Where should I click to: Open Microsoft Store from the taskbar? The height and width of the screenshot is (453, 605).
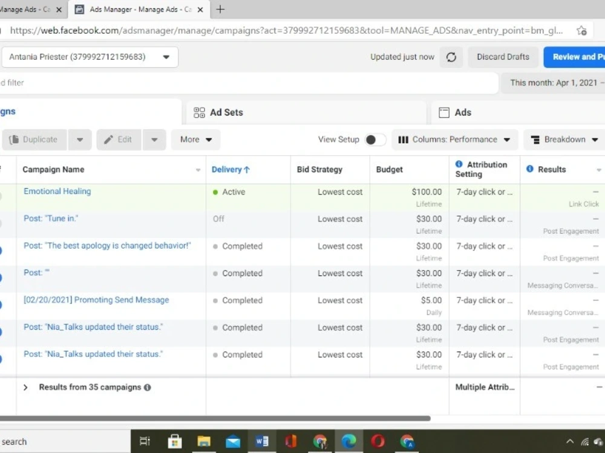pyautogui.click(x=175, y=441)
